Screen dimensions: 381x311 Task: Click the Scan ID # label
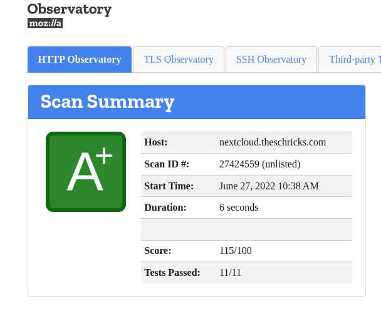coord(167,164)
